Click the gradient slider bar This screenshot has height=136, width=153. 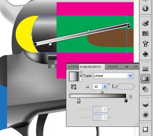(98, 96)
